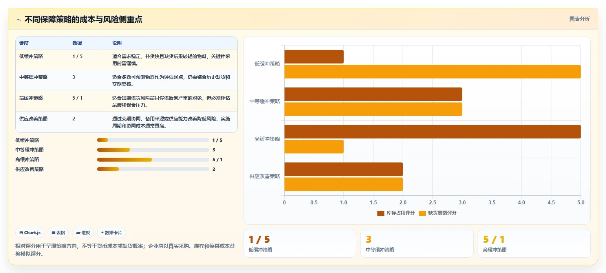Click the table data value 2
The width and height of the screenshot is (606, 273).
point(74,119)
